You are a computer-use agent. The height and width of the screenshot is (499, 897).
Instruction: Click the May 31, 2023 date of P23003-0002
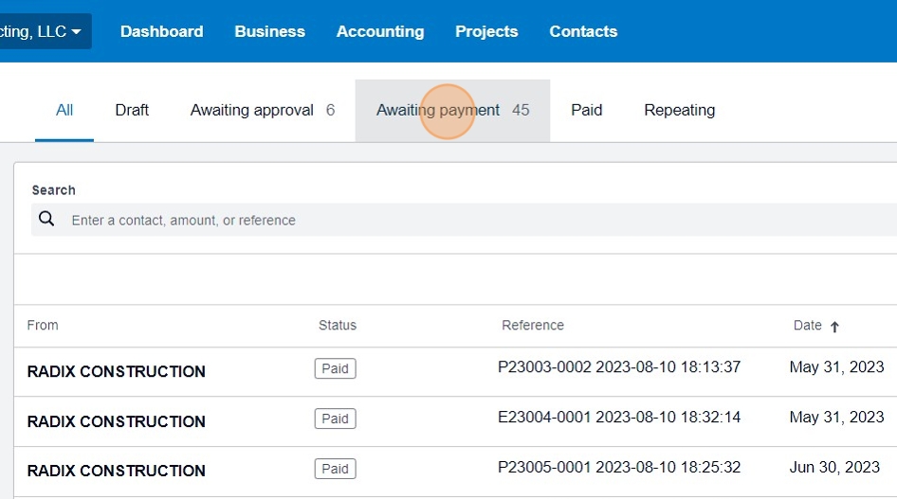pos(836,367)
